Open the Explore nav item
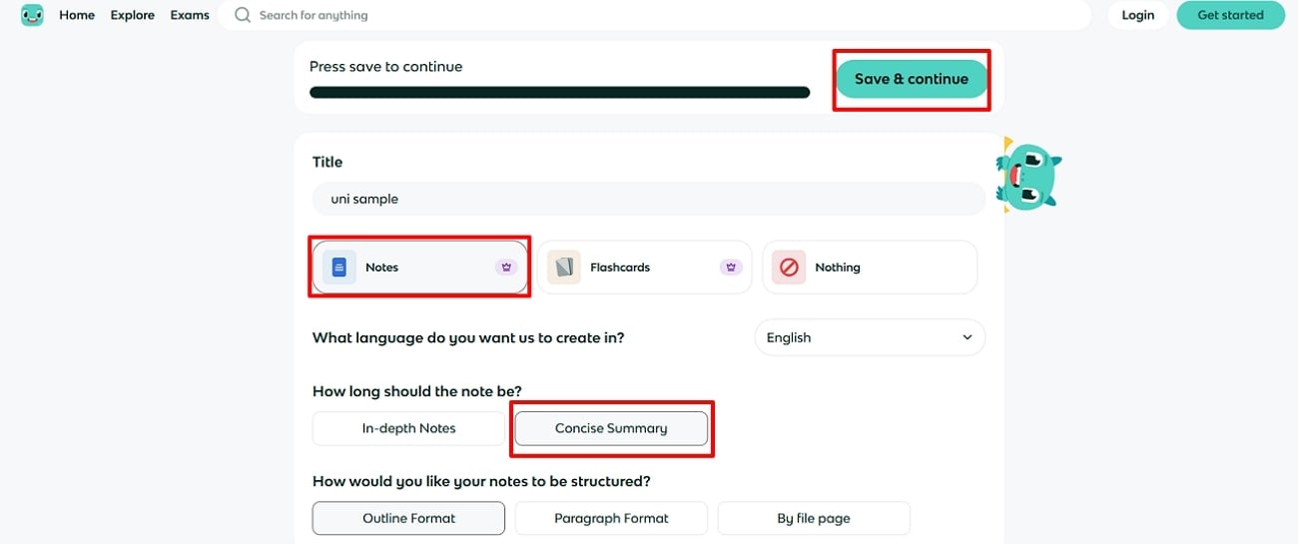 [133, 15]
